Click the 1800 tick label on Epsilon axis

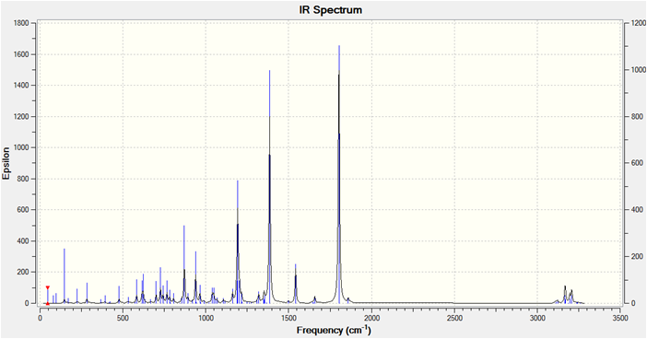22,23
